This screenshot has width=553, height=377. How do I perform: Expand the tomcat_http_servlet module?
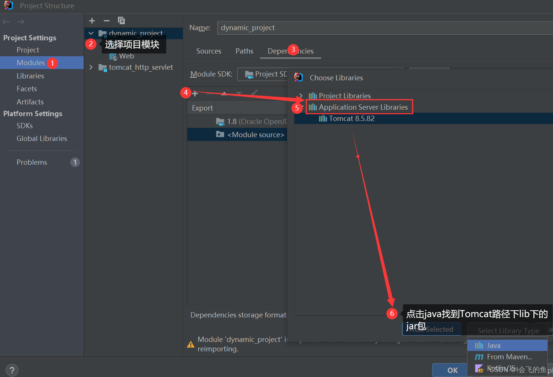[91, 67]
